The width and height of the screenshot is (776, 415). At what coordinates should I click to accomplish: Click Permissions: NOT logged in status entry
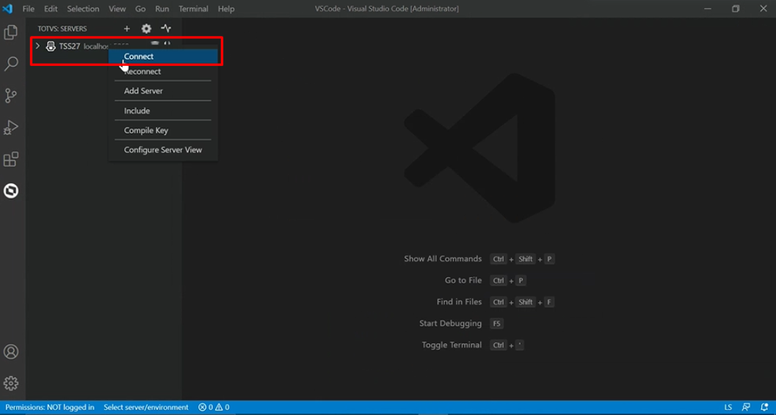click(x=49, y=408)
